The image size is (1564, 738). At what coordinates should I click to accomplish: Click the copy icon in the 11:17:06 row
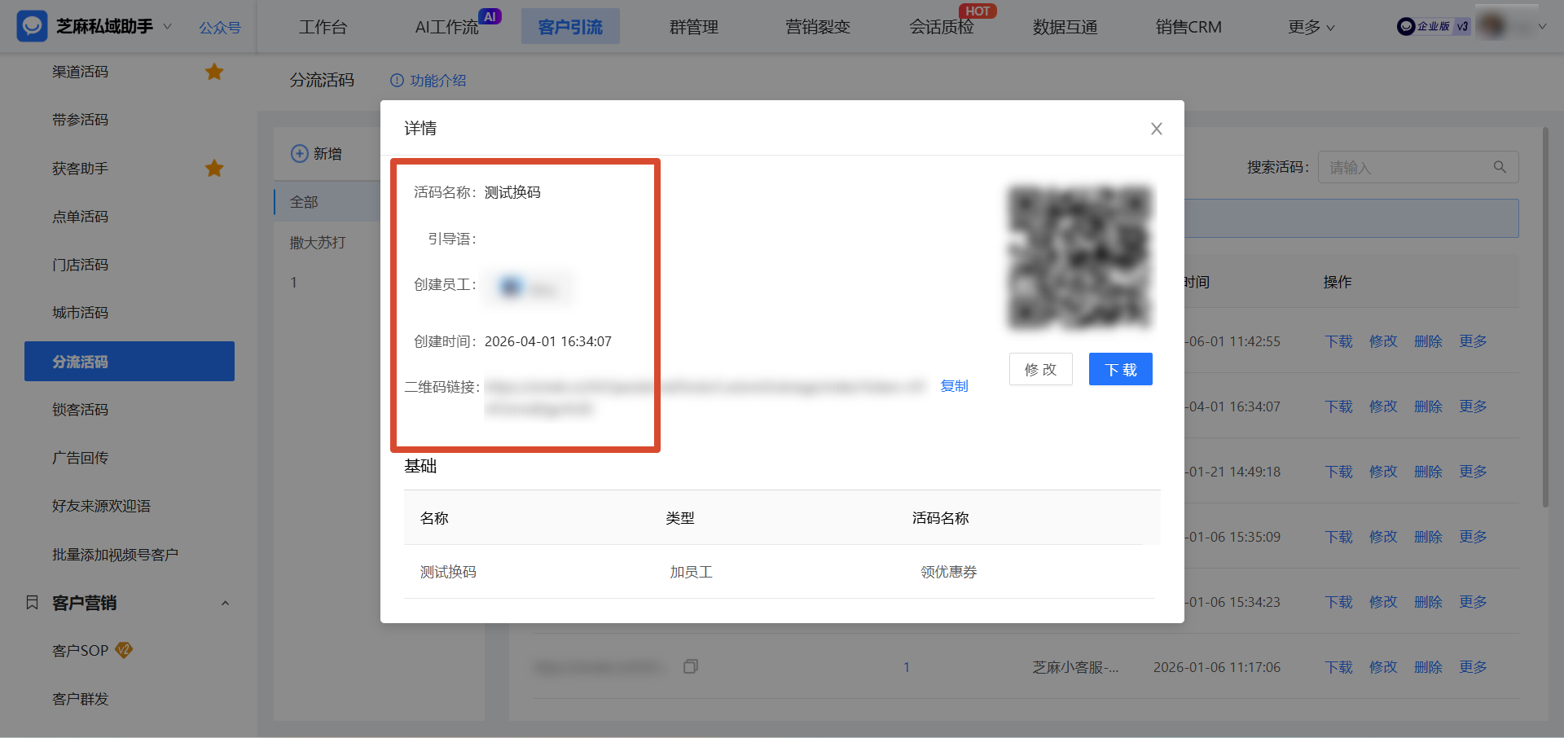pos(691,666)
